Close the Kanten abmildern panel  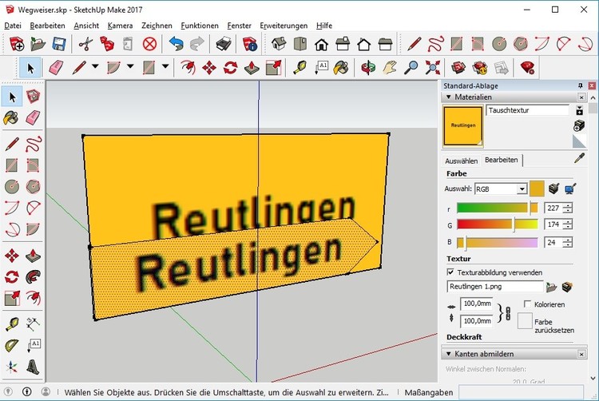click(581, 354)
